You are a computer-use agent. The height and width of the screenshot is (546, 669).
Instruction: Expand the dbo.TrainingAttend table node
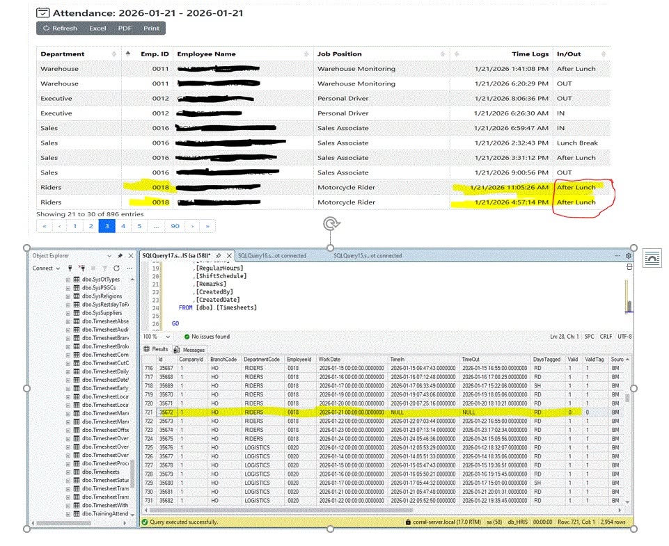coord(68,514)
